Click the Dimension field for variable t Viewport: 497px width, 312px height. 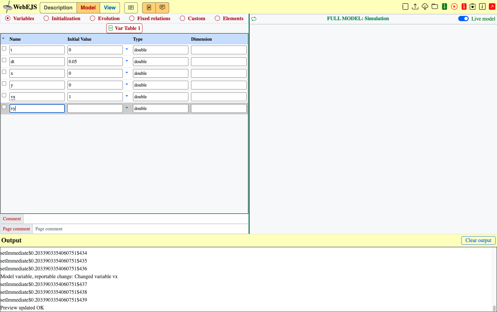pos(219,50)
